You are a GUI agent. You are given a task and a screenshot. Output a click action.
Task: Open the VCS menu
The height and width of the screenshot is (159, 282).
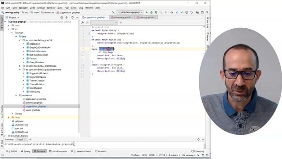pos(81,8)
